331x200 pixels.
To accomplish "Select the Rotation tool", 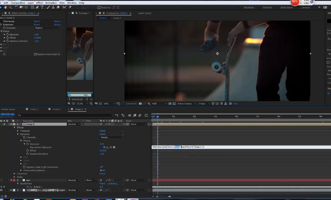I will (16, 7).
